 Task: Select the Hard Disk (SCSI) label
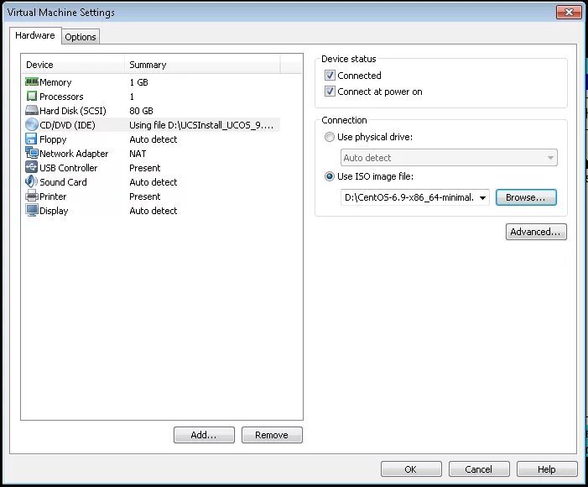[73, 111]
